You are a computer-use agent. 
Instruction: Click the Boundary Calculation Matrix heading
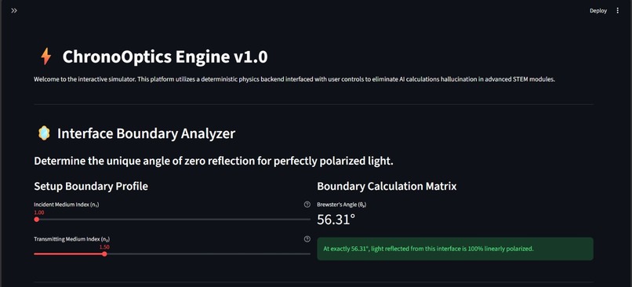pyautogui.click(x=387, y=186)
